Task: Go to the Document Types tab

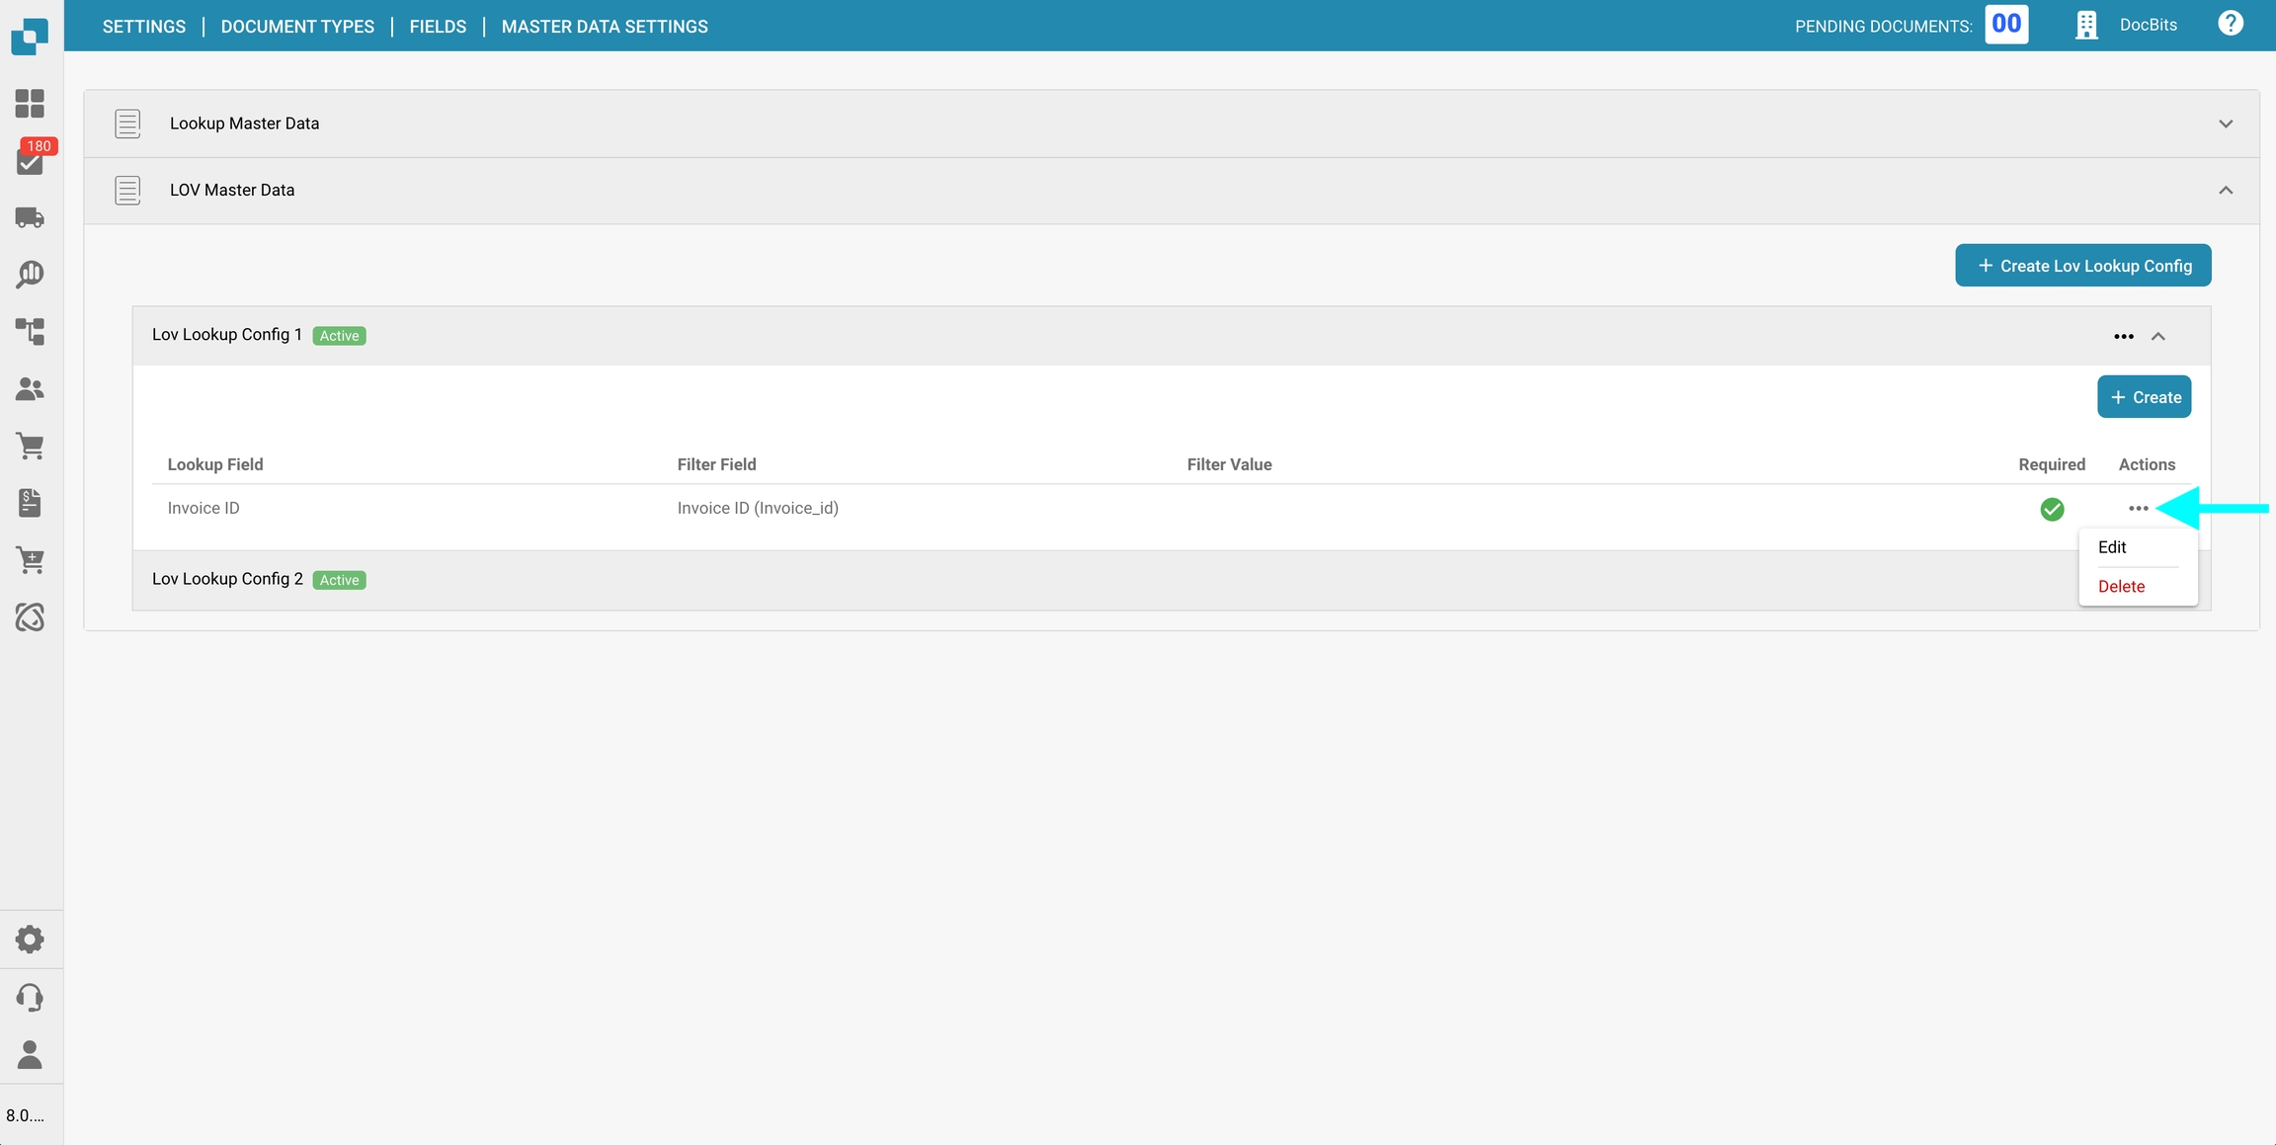Action: [x=297, y=27]
